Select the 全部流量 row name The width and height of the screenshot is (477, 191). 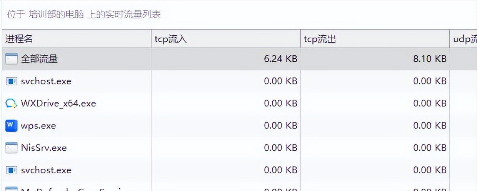tap(39, 59)
